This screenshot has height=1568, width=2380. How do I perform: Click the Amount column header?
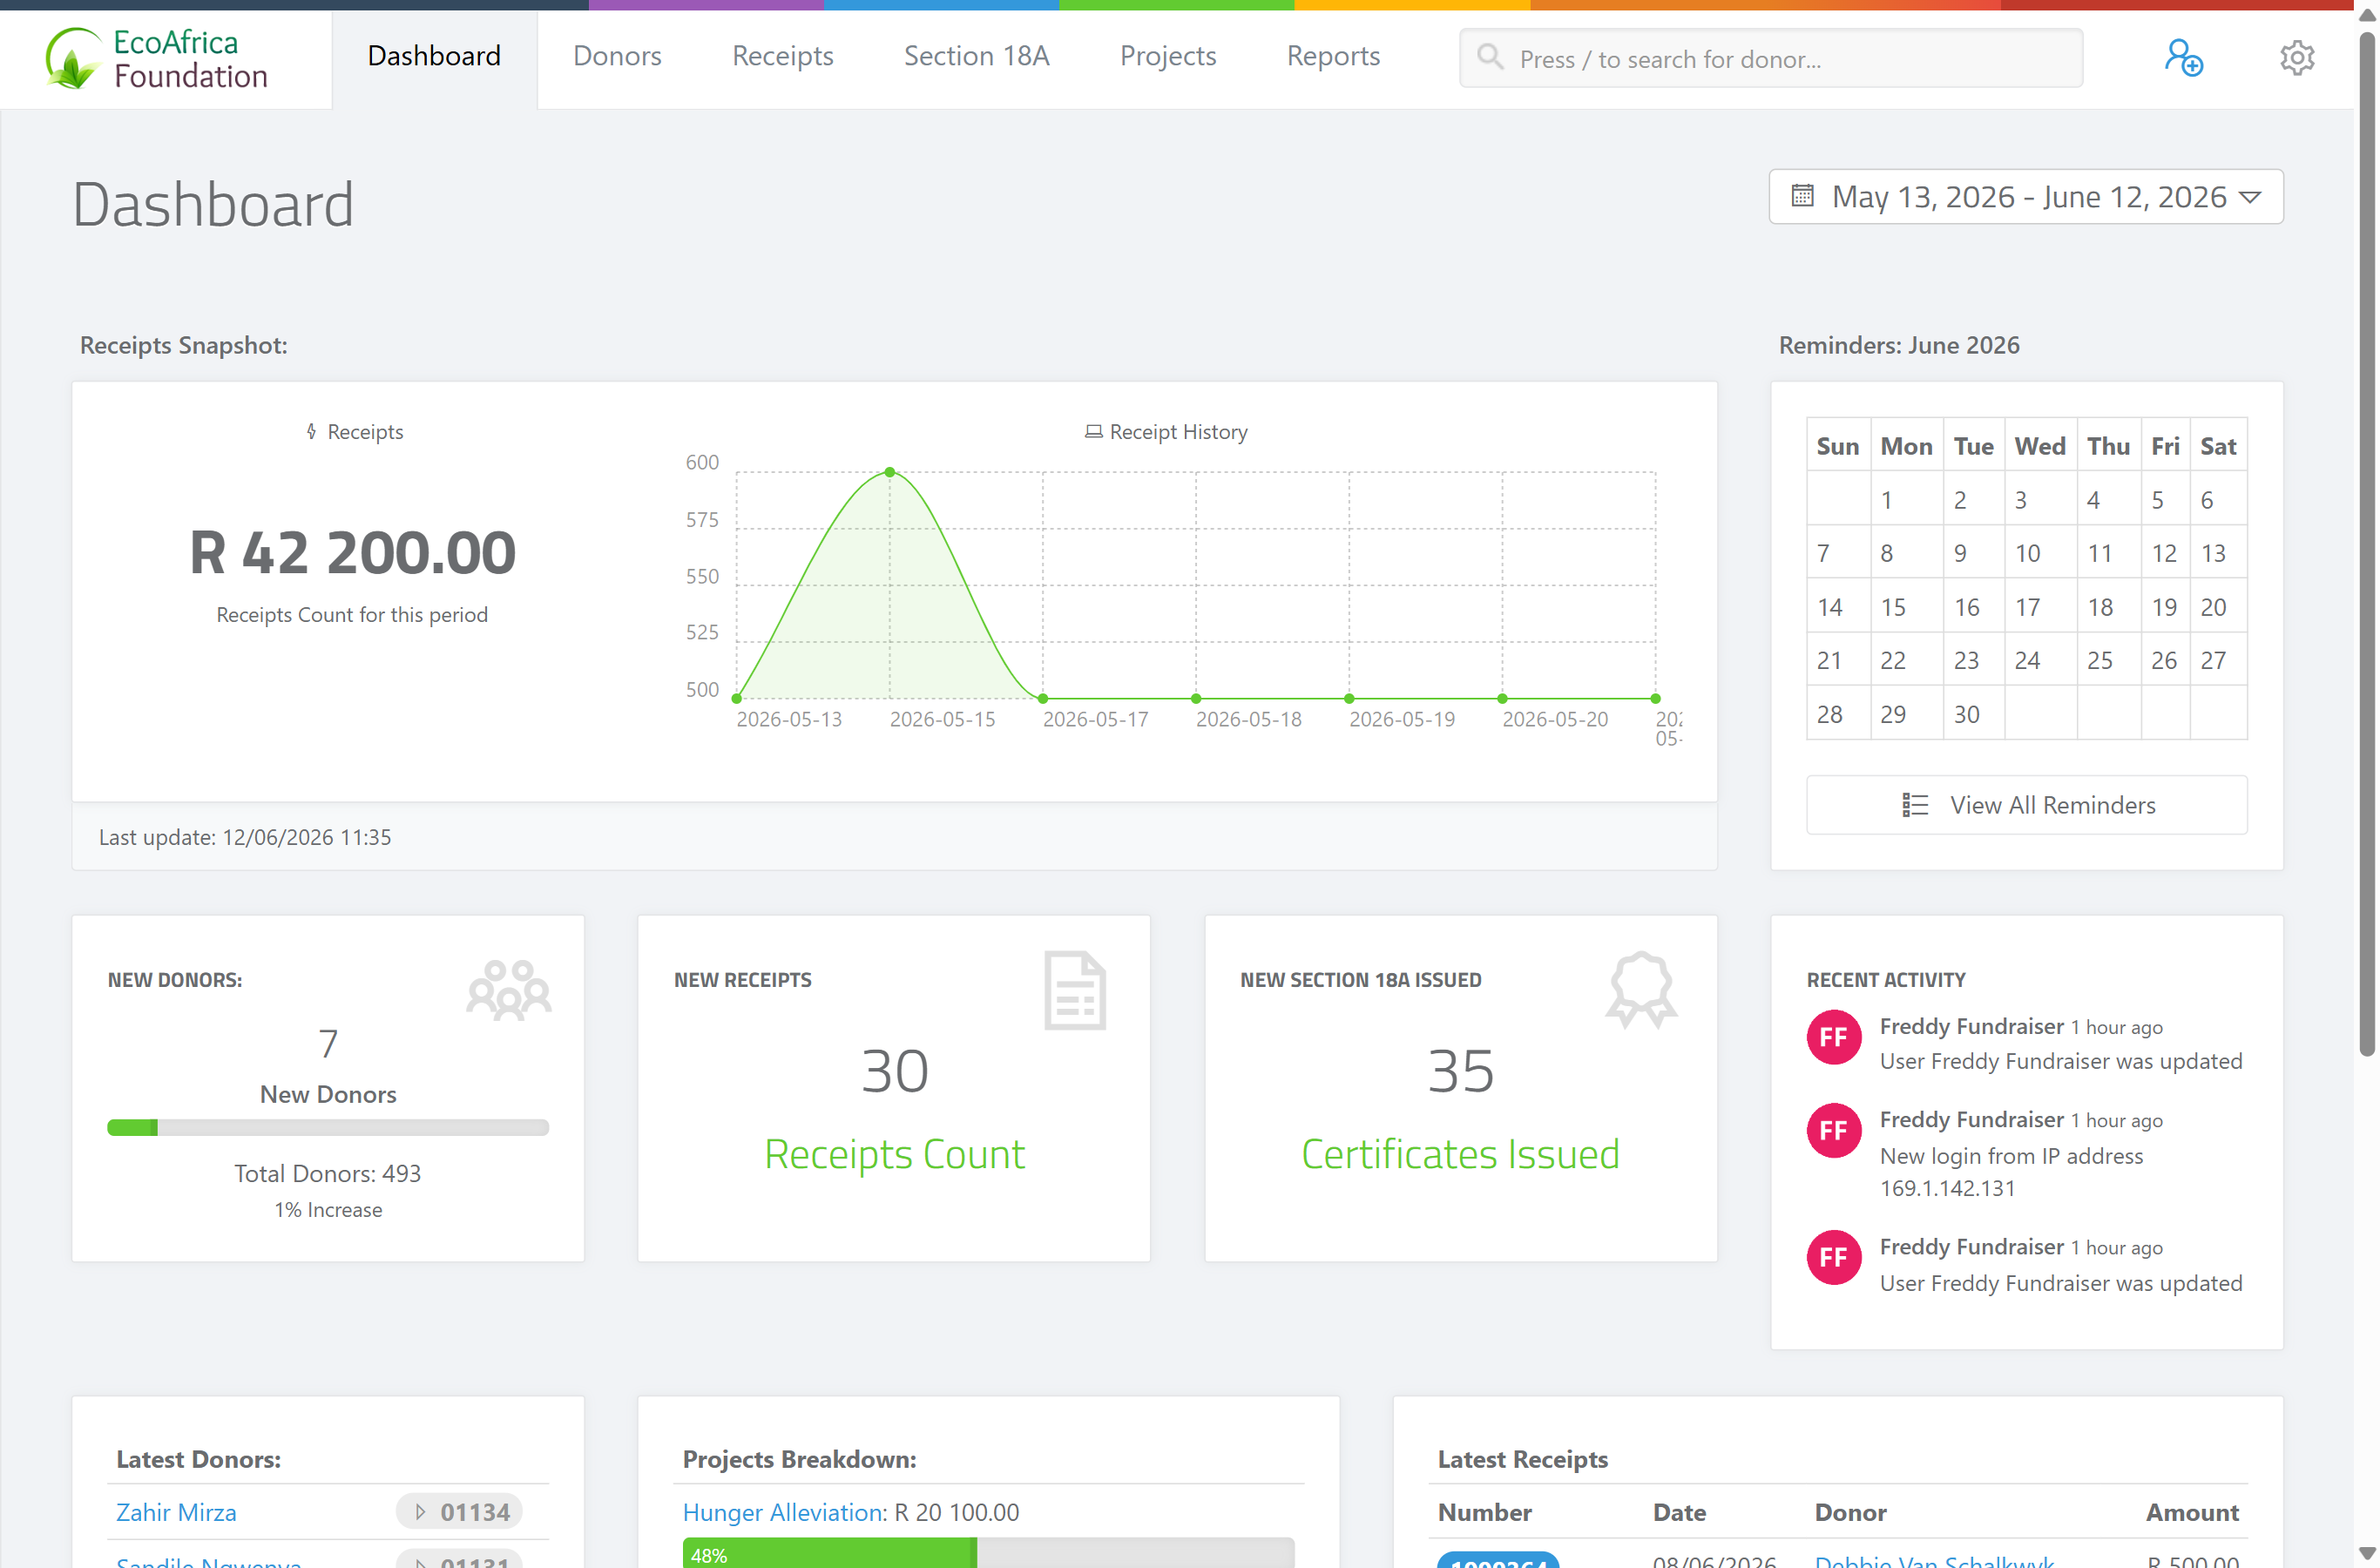(2193, 1512)
